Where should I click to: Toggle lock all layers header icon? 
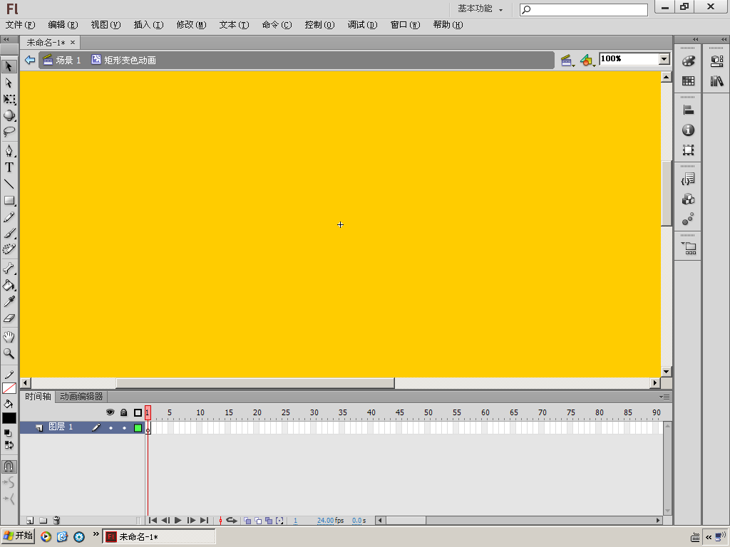coord(124,412)
